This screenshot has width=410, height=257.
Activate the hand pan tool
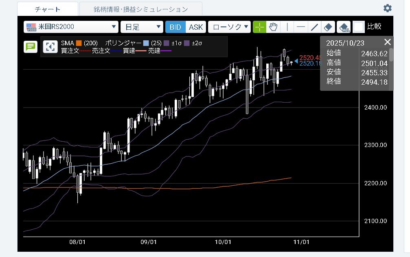273,27
